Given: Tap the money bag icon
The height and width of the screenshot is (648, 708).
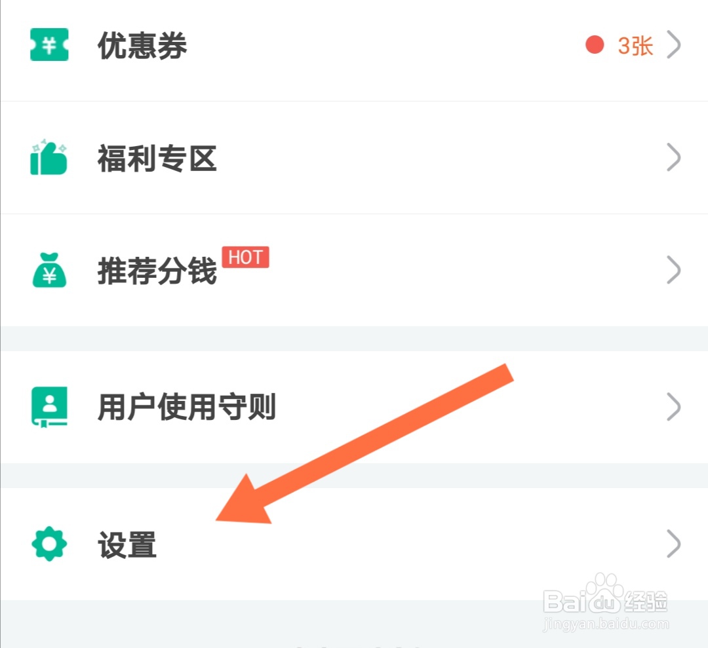Looking at the screenshot, I should pyautogui.click(x=49, y=270).
